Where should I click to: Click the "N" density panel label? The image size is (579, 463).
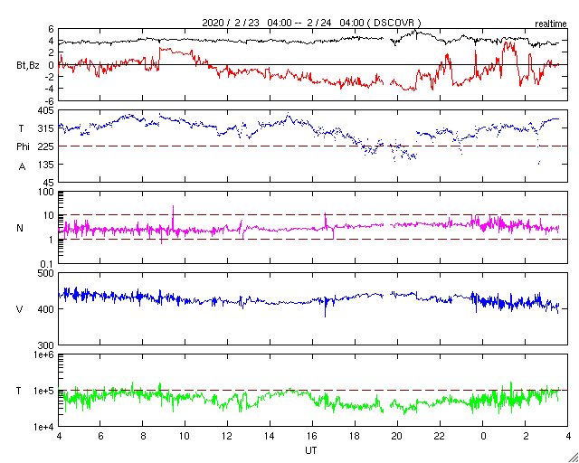click(20, 228)
